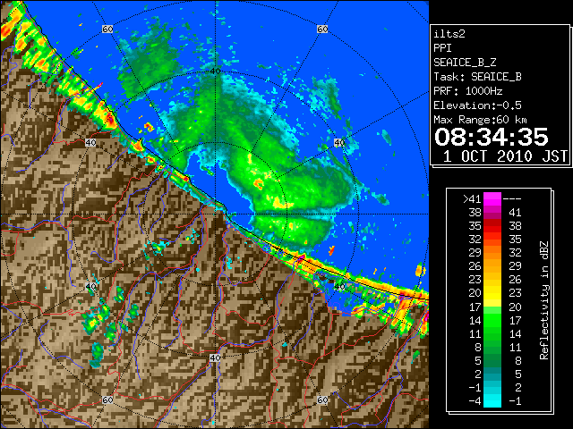Viewport: 573px width, 429px height.
Task: Pick the bright green 14–17 dBZ band
Action: coord(492,320)
